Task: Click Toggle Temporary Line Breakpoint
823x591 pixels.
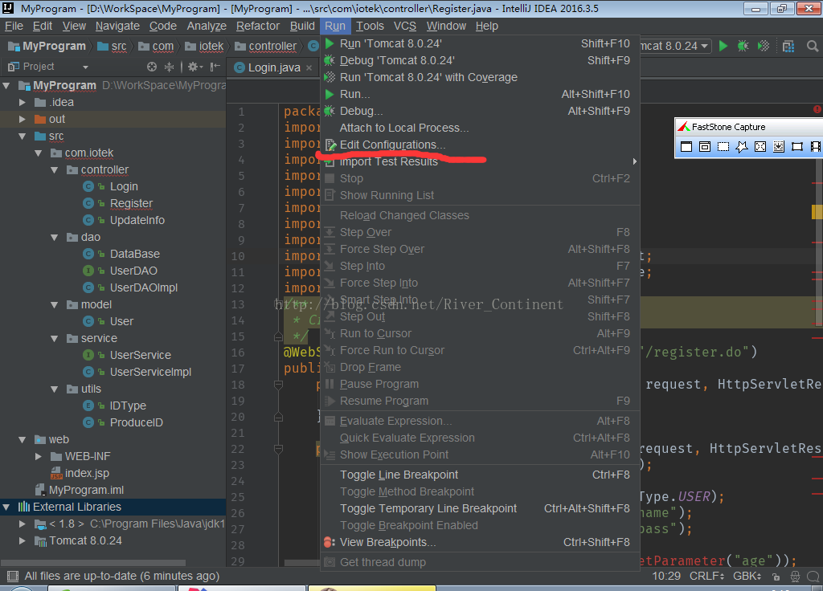Action: 480,508
